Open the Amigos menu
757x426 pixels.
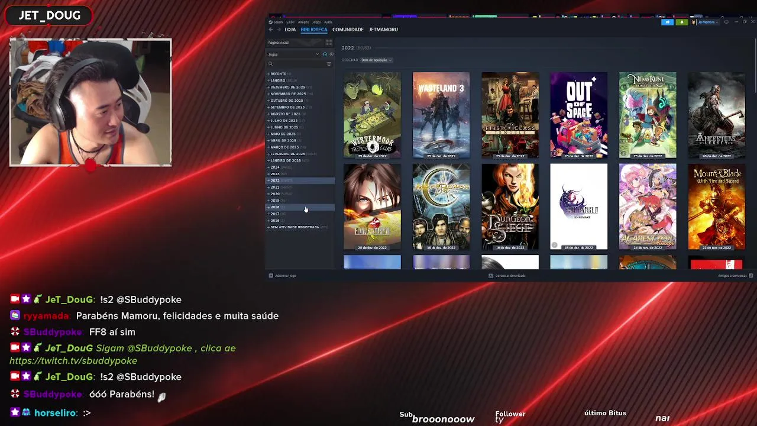point(303,22)
